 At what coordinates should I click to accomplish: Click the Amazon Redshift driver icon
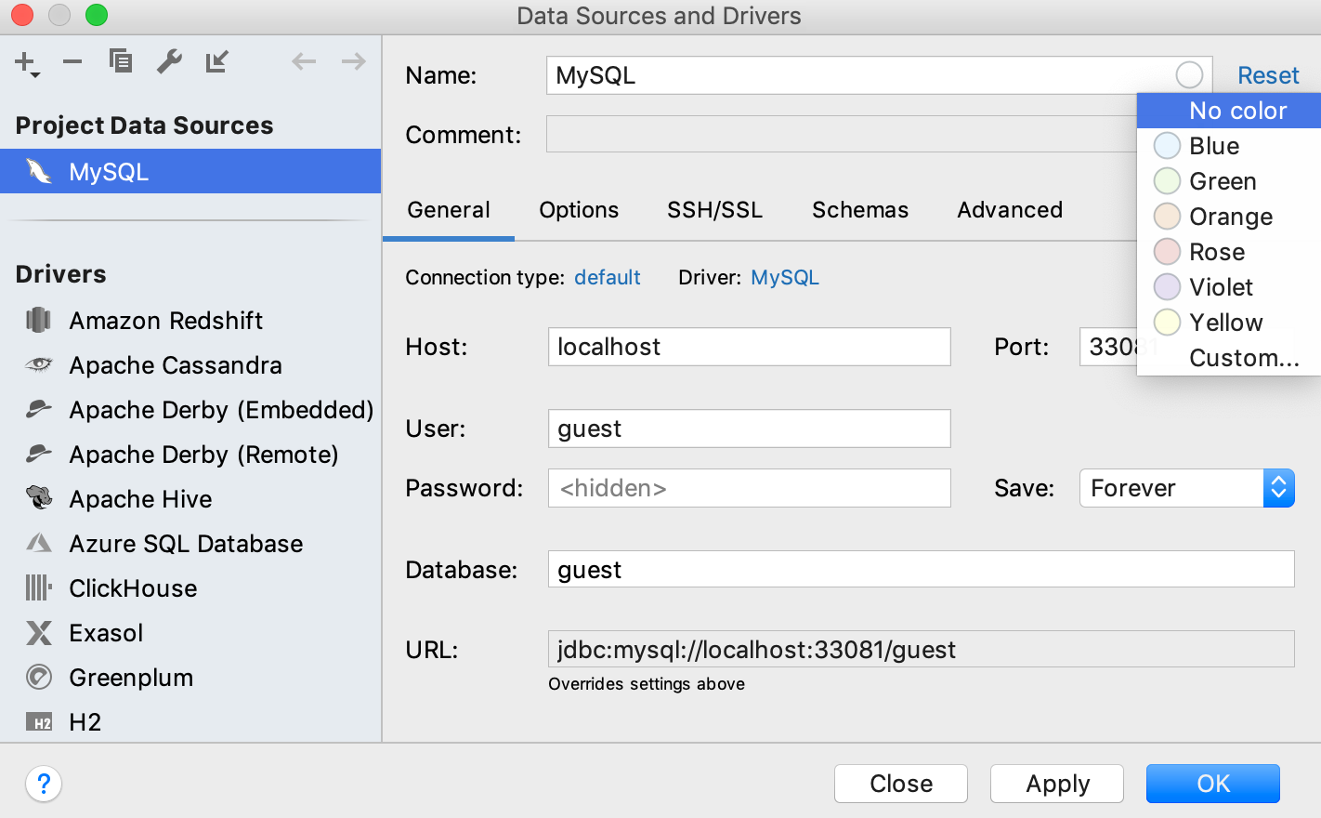(x=39, y=320)
